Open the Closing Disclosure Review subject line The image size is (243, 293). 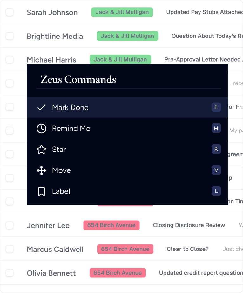coord(189,225)
